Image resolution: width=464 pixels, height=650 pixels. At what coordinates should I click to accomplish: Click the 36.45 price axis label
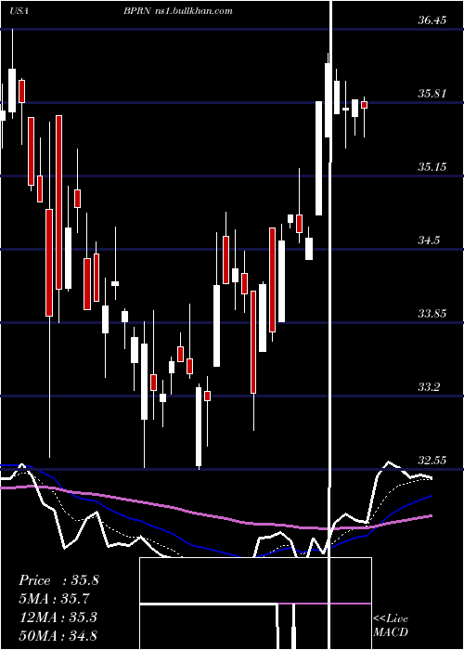[x=432, y=19]
